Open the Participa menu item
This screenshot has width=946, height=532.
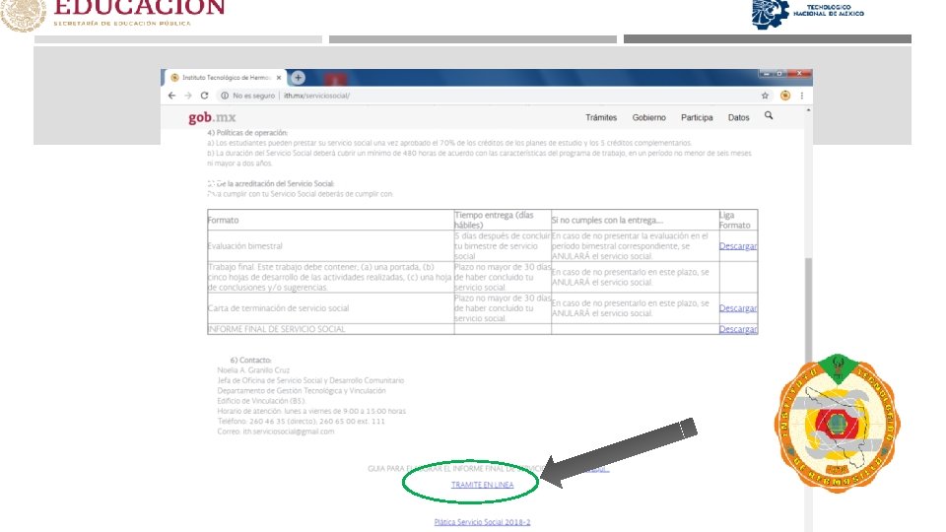tap(697, 117)
